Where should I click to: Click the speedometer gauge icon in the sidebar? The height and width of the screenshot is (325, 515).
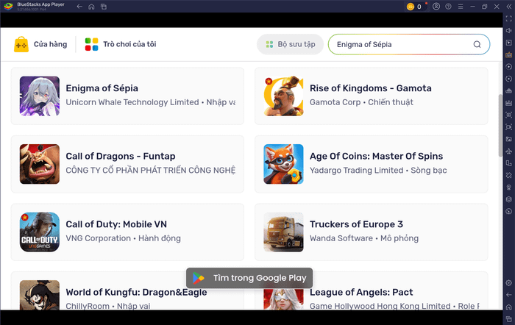[509, 211]
